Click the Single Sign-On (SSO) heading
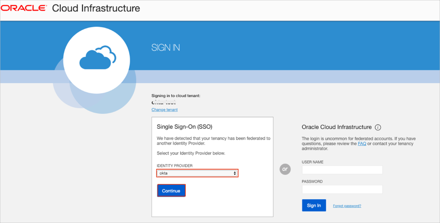 click(184, 127)
